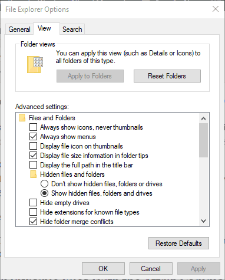Click the Reset Folders button
This screenshot has width=225, height=280.
click(x=167, y=76)
